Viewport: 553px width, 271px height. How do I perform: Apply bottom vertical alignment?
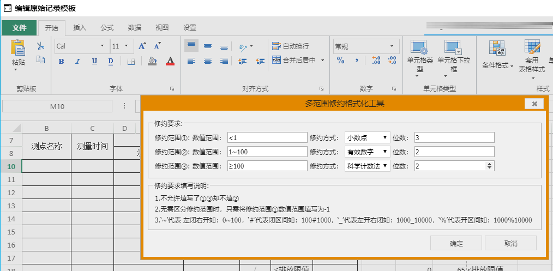pyautogui.click(x=224, y=46)
